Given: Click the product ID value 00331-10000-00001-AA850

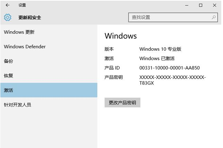Looking at the screenshot, I should coord(169,68).
